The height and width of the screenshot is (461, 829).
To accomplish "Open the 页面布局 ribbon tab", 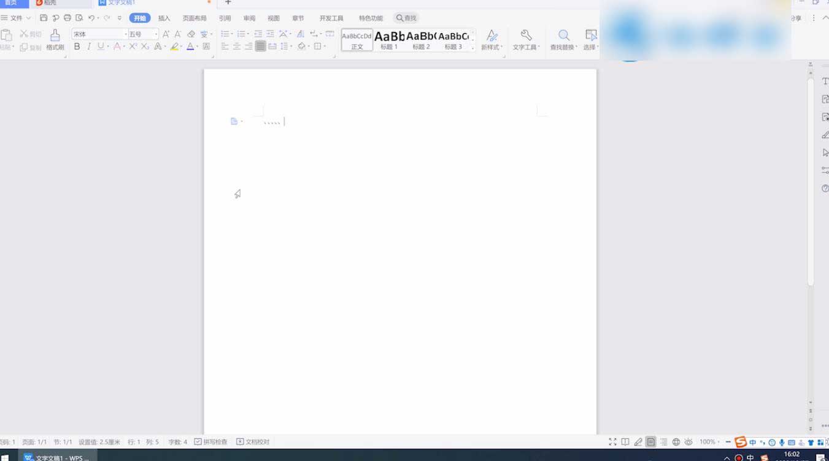I will tap(195, 18).
